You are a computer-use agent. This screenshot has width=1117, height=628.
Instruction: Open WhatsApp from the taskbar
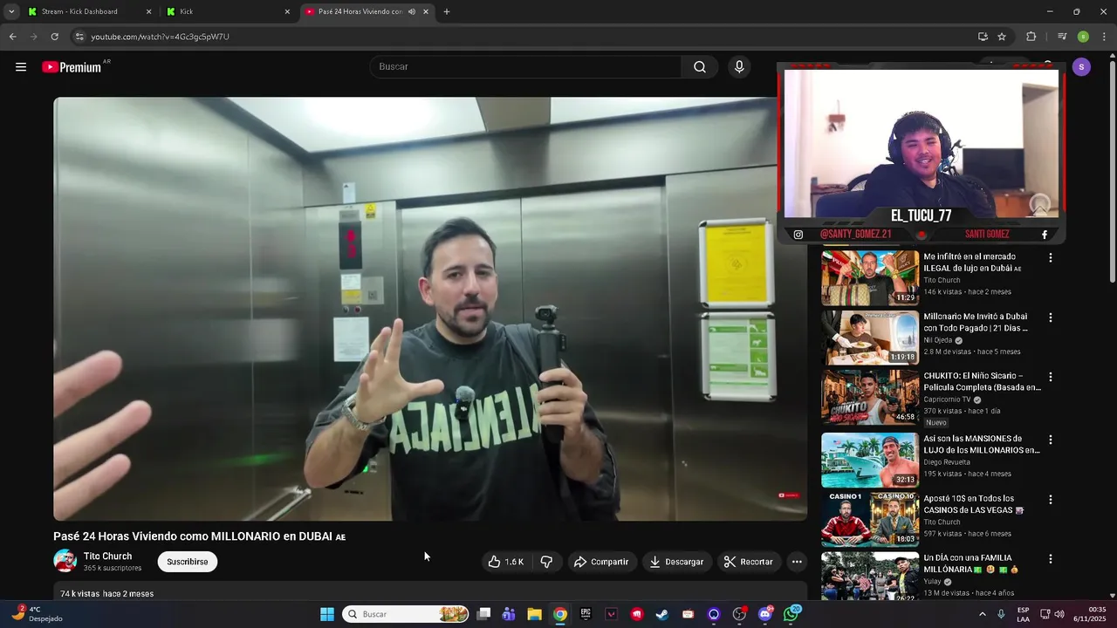(791, 614)
